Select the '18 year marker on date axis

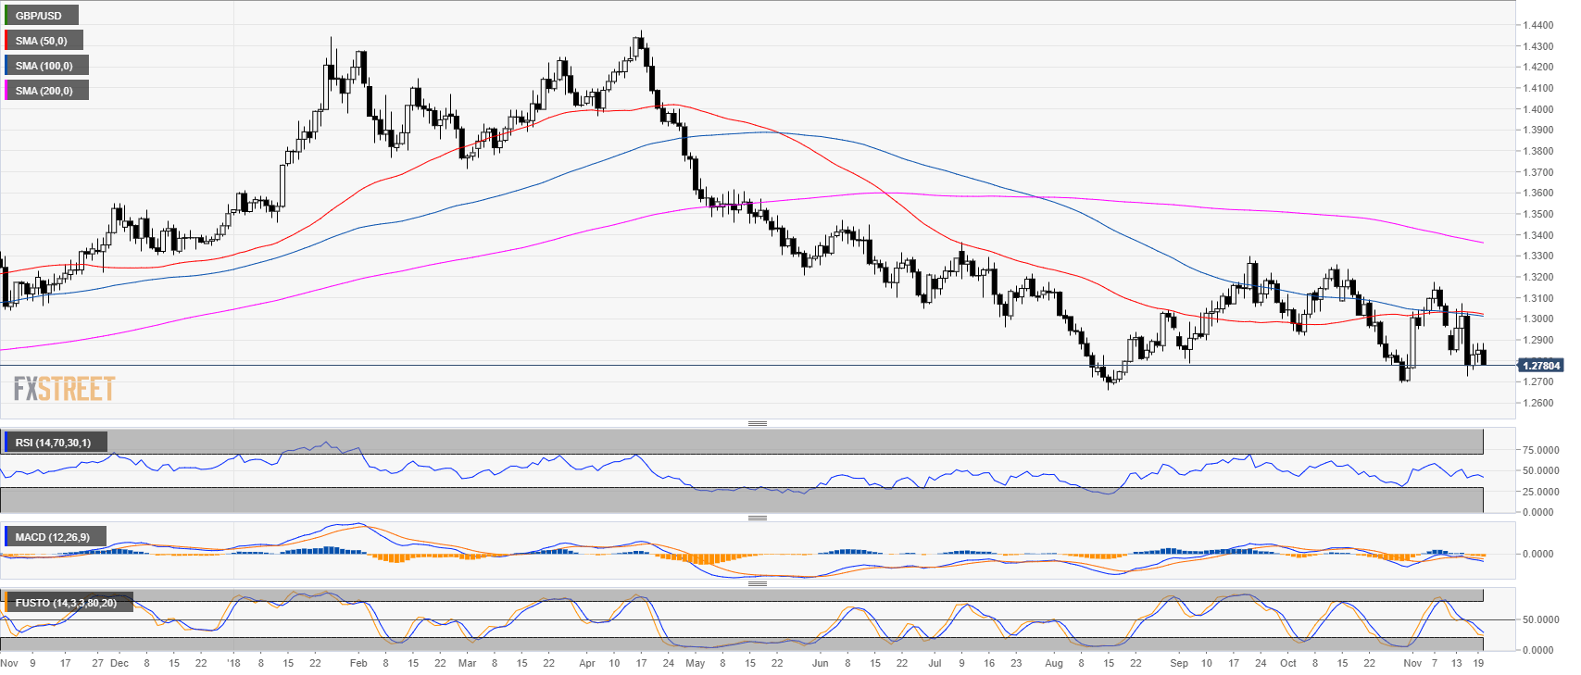click(233, 663)
